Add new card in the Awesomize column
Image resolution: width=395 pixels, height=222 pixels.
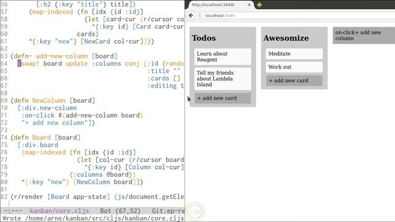pos(294,81)
